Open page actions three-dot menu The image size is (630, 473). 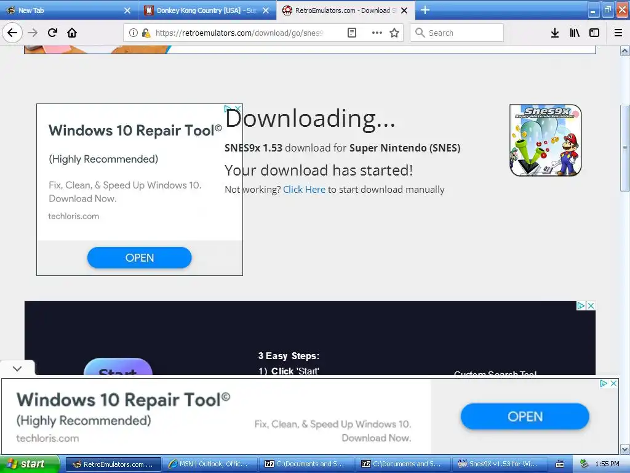tap(377, 33)
